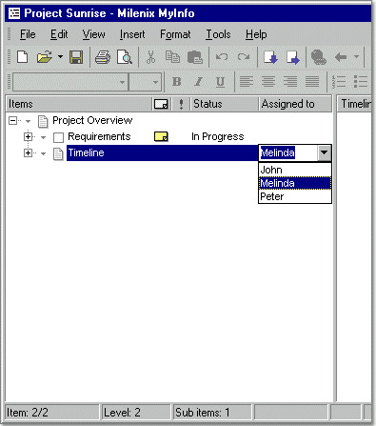Expand the Requirements tree node
376x426 pixels.
click(x=28, y=137)
